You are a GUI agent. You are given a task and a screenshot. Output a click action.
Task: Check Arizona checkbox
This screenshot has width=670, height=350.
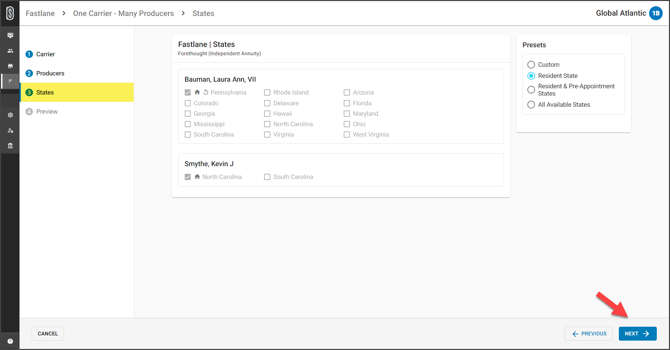(347, 92)
